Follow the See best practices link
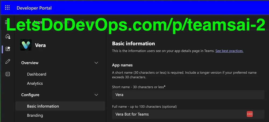 pos(229,51)
